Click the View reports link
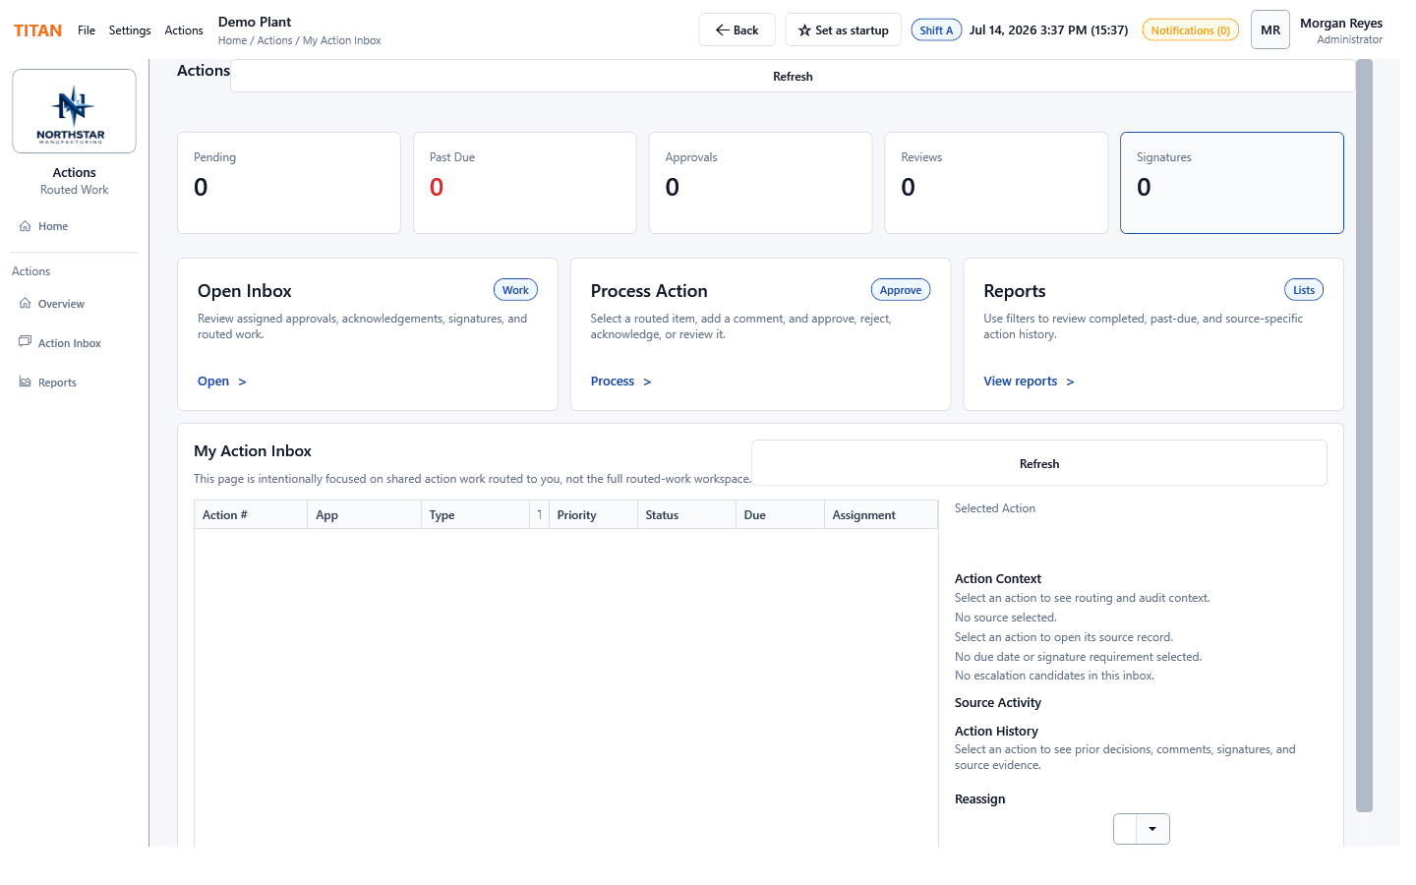 [x=1029, y=382]
